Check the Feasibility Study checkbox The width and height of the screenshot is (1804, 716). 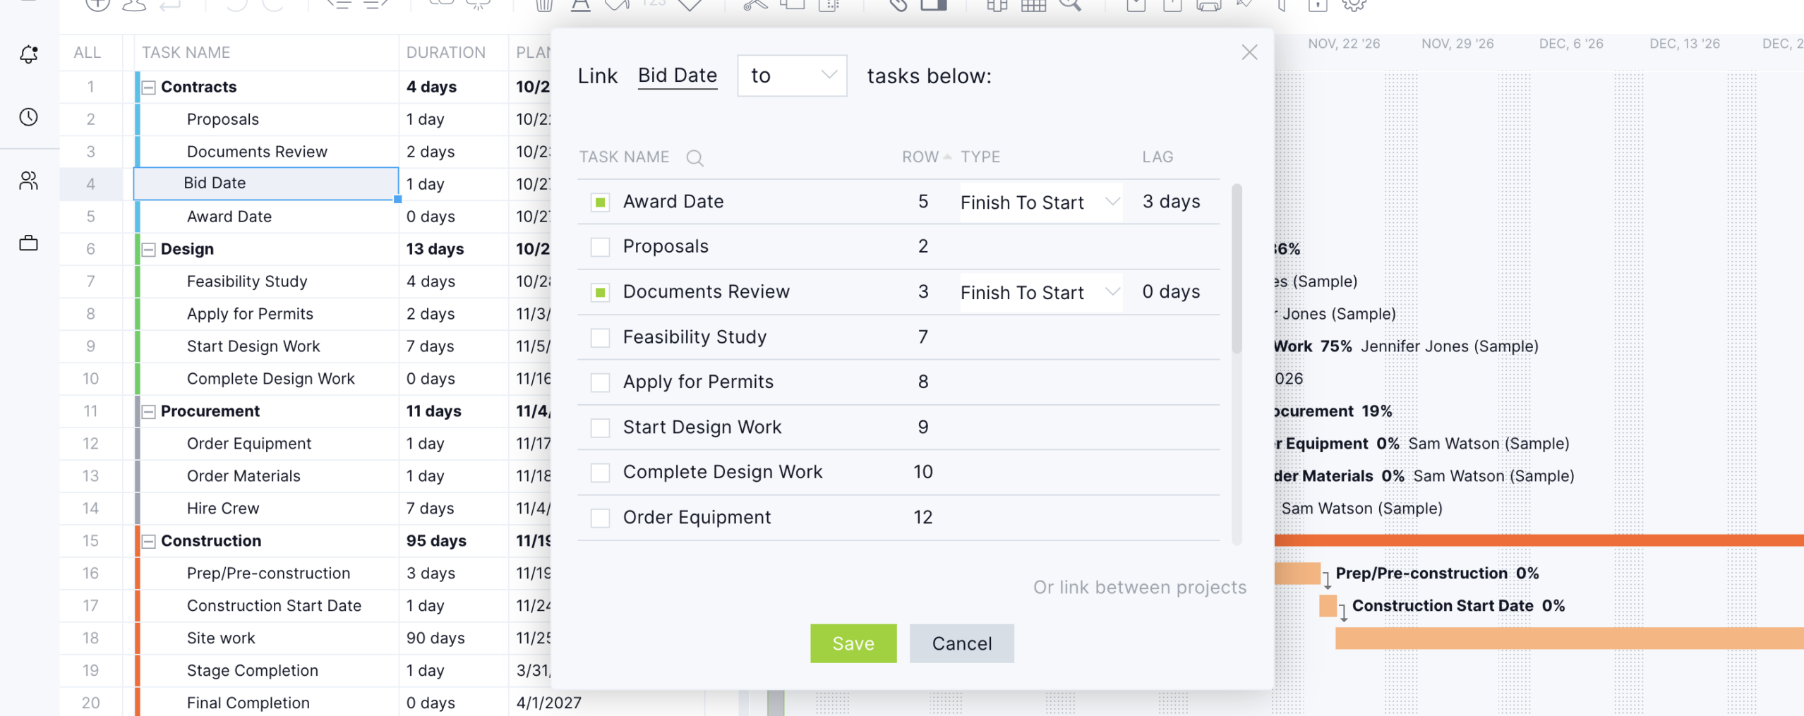600,338
